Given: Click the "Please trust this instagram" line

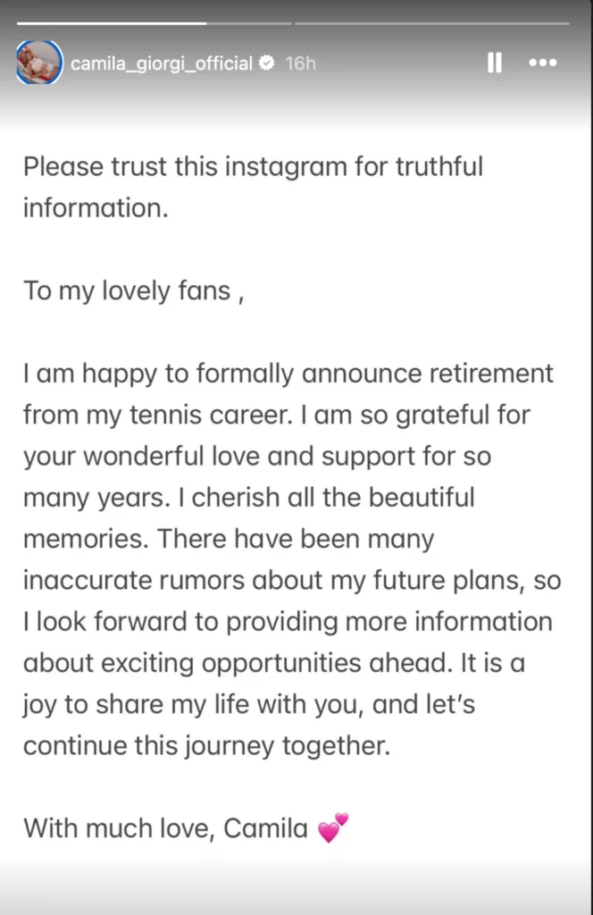Looking at the screenshot, I should coord(253,167).
